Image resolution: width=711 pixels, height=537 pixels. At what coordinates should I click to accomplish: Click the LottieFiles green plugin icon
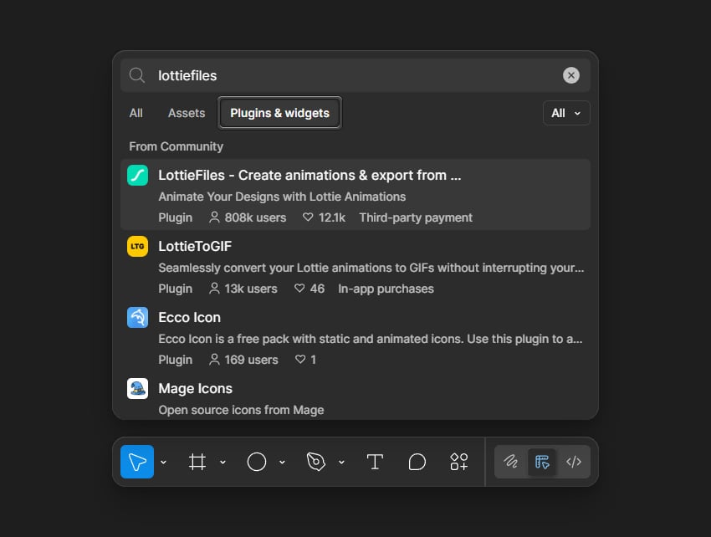137,175
